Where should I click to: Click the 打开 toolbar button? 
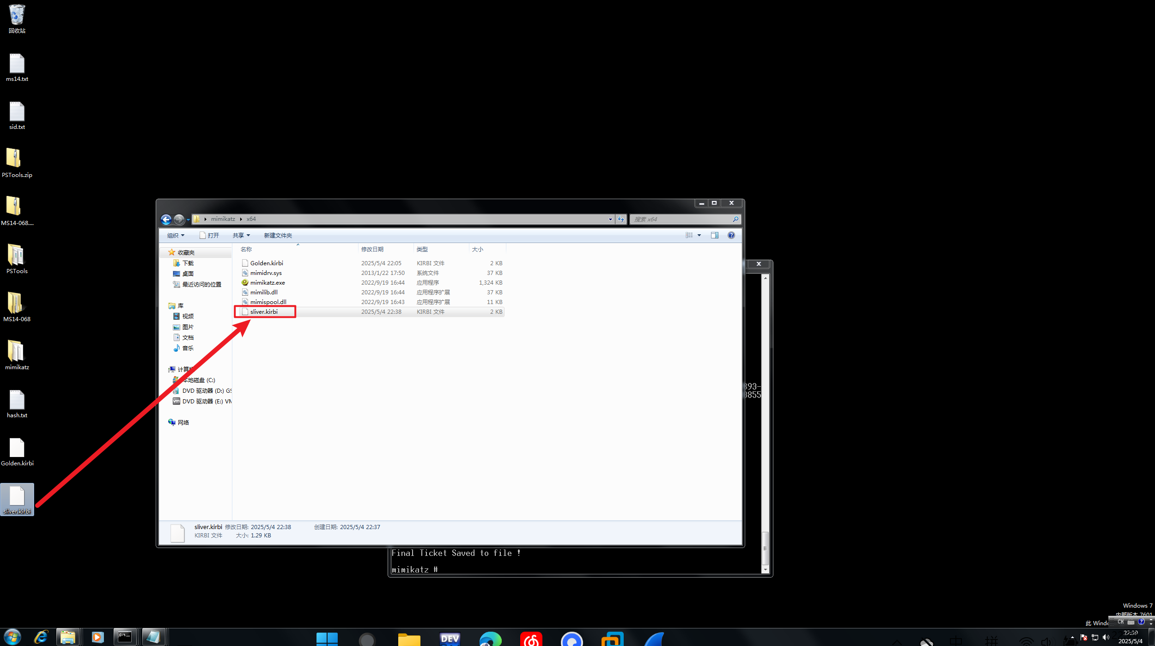point(209,236)
